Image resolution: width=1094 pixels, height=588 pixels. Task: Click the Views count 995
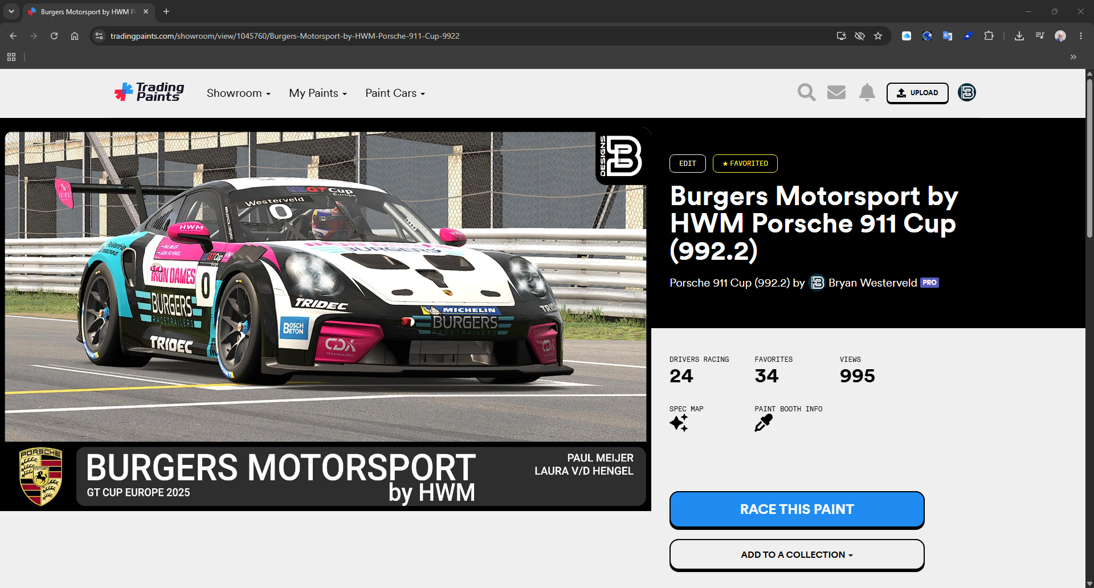[857, 376]
